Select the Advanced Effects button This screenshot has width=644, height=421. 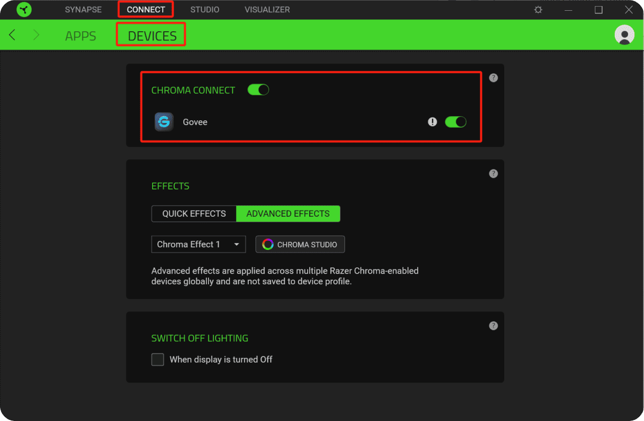tap(288, 214)
